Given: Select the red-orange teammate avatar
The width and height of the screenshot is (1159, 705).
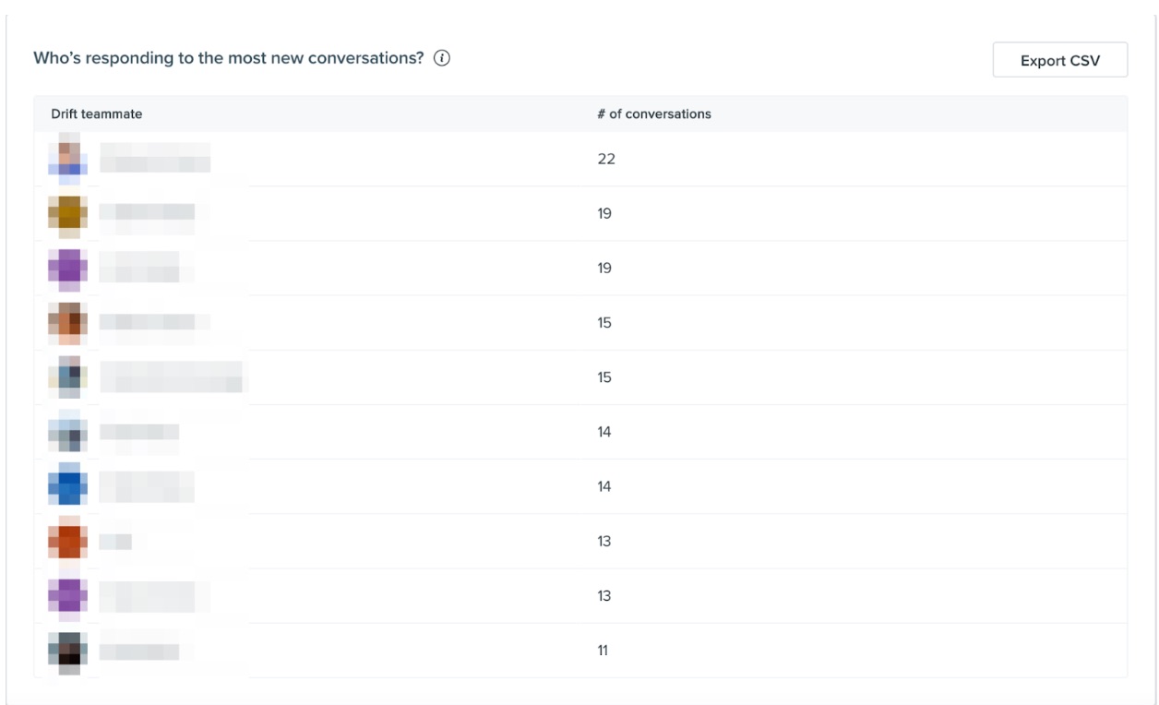Looking at the screenshot, I should point(67,541).
